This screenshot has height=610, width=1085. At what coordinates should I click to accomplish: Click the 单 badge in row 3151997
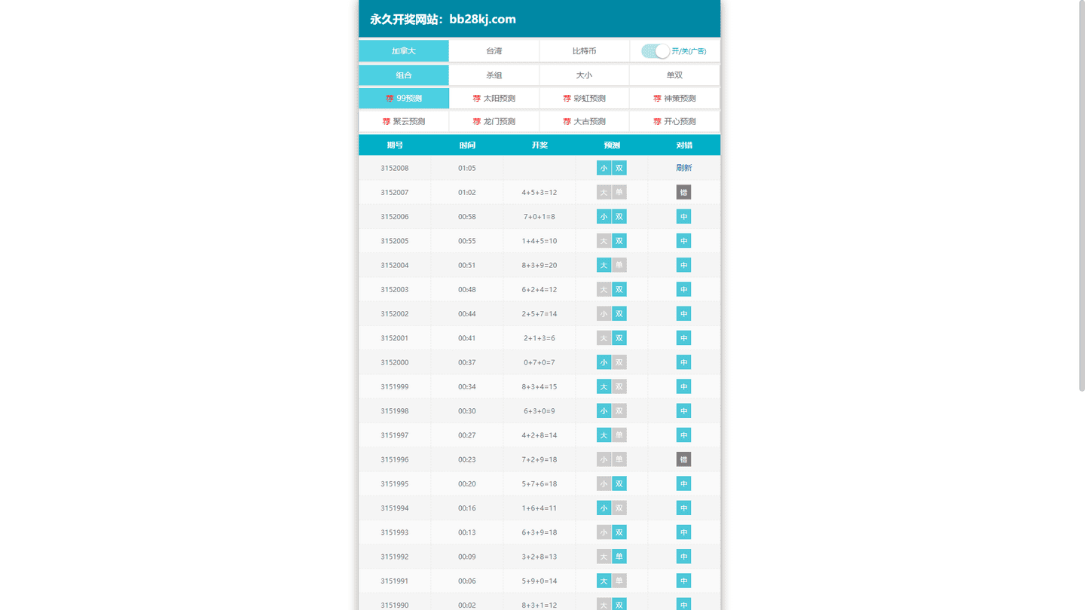[x=619, y=435]
